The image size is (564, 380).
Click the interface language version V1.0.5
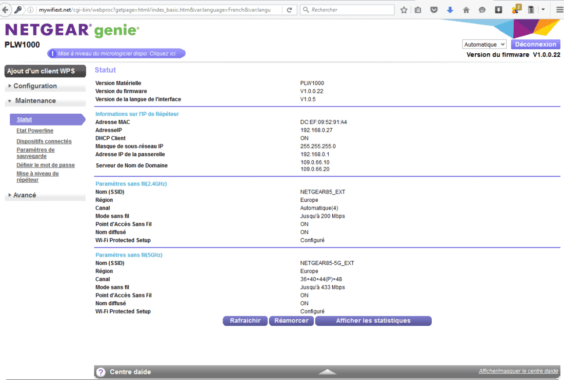point(308,99)
